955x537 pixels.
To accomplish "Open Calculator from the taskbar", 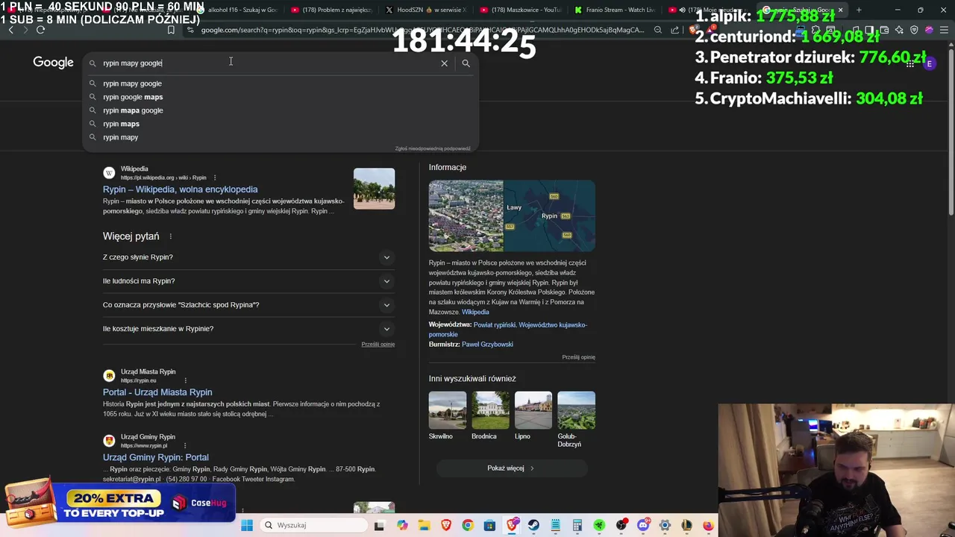I will tap(577, 525).
